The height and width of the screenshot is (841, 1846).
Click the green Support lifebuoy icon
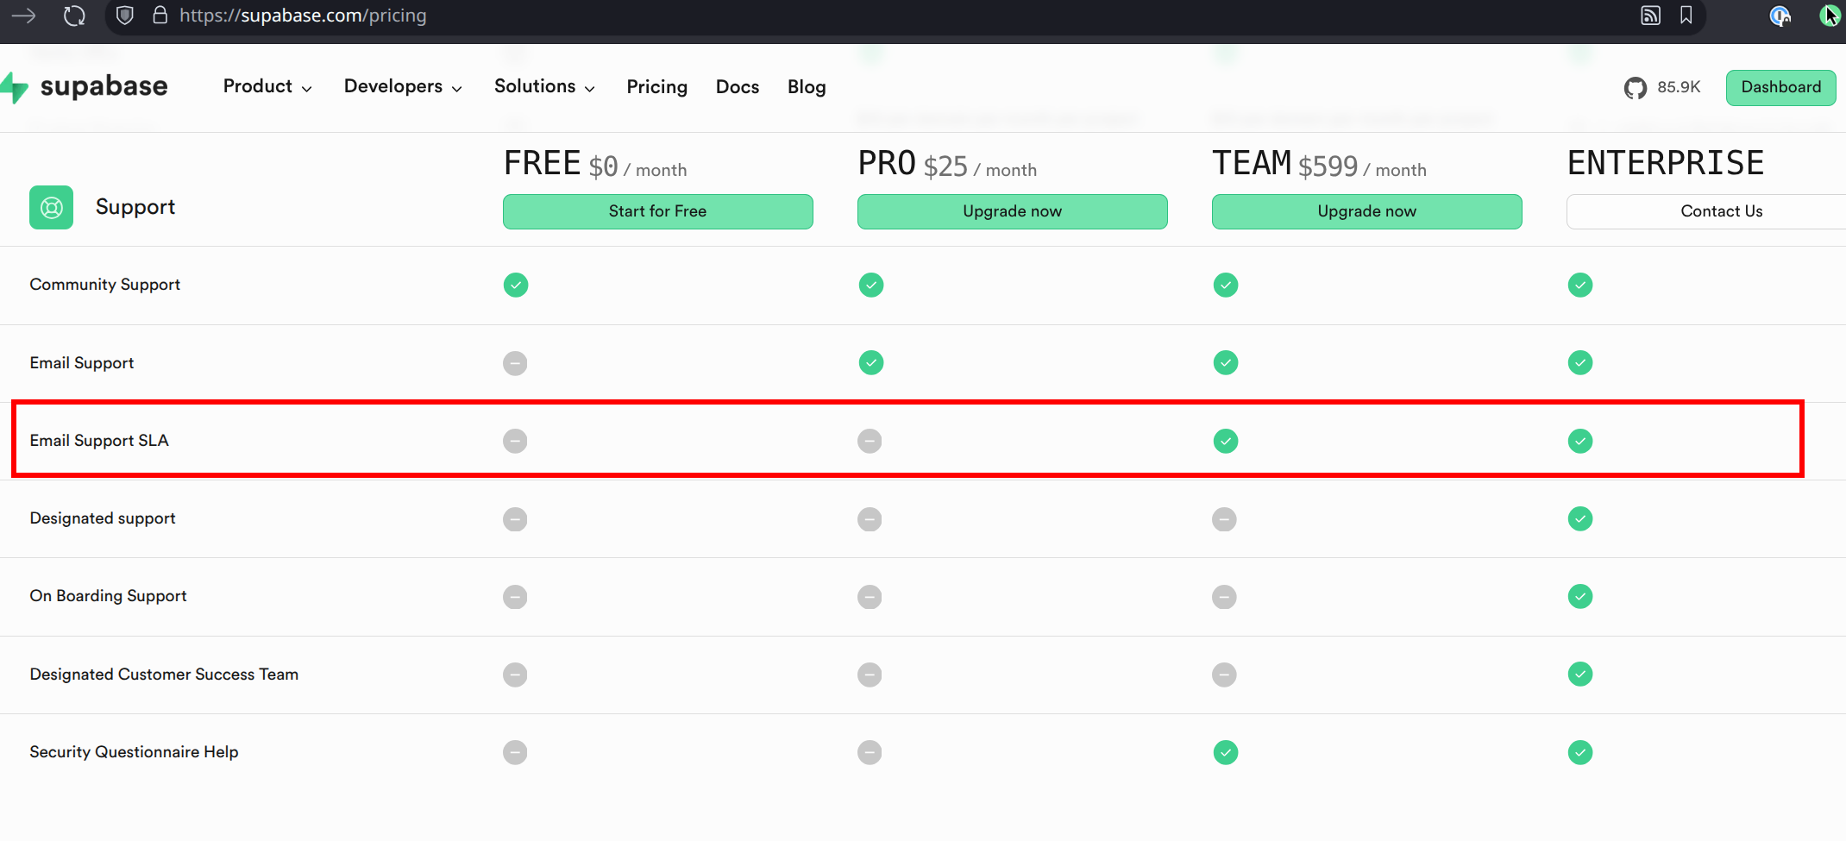(51, 207)
